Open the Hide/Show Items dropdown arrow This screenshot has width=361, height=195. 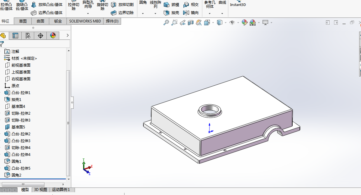click(x=238, y=22)
